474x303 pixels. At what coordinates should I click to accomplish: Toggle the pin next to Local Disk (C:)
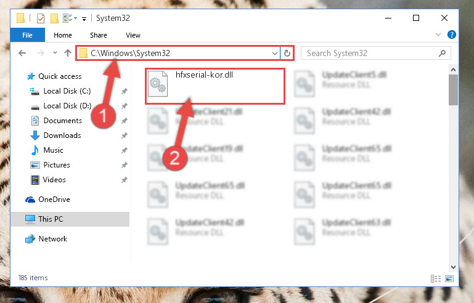(125, 91)
